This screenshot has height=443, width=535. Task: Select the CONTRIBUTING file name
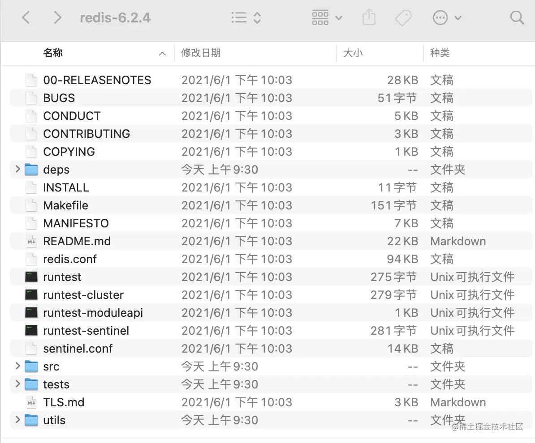click(x=86, y=134)
